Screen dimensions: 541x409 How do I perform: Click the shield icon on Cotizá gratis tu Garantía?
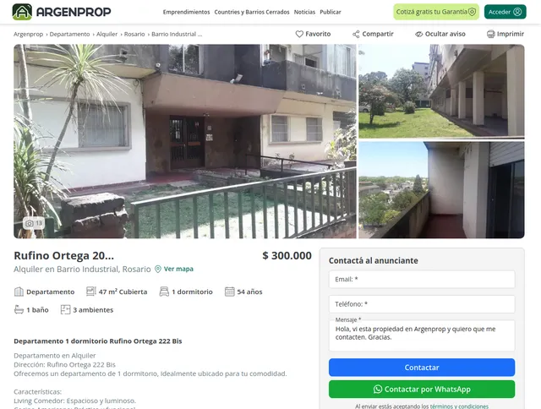pyautogui.click(x=472, y=12)
